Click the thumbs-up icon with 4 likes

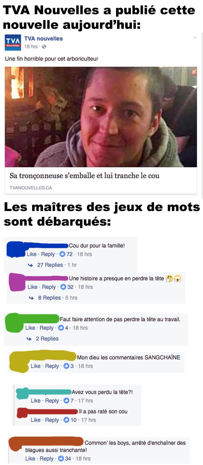click(x=61, y=328)
